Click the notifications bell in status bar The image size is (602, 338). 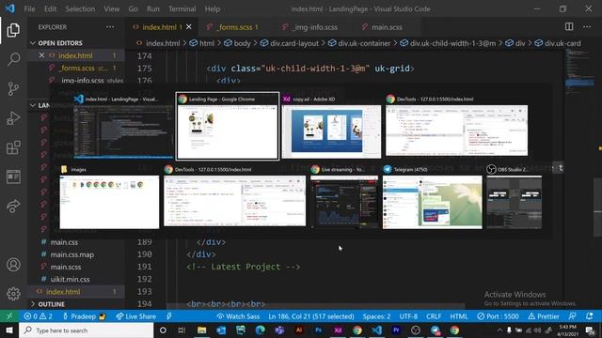(x=590, y=316)
